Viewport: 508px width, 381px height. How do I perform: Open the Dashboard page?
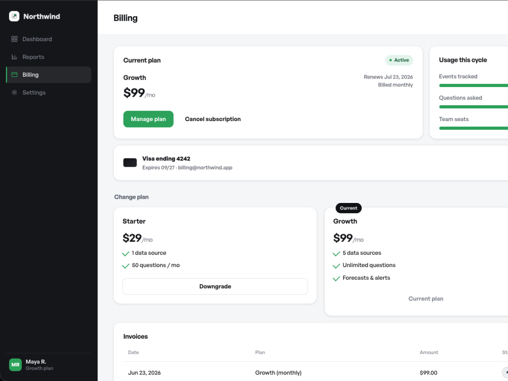click(x=49, y=39)
